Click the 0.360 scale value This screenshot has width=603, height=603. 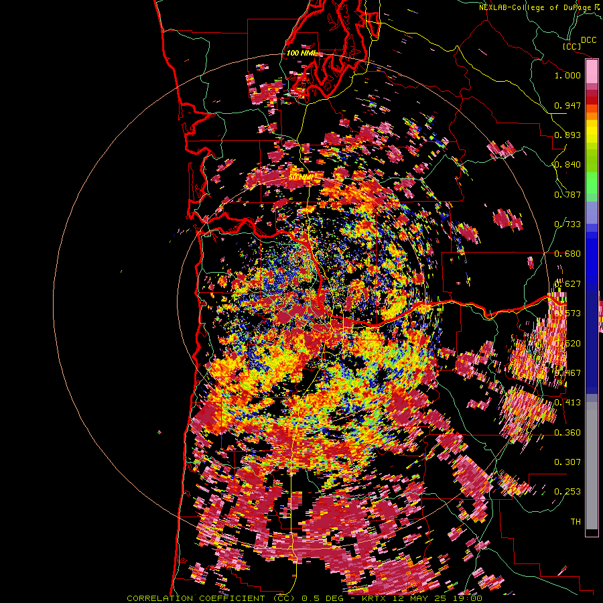567,433
